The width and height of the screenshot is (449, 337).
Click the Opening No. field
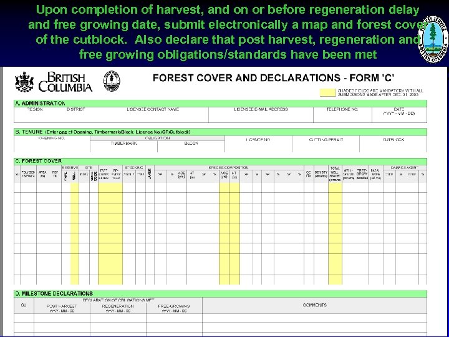[52, 144]
